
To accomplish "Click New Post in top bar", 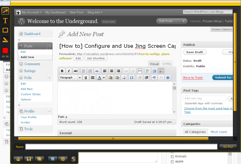I will click(x=76, y=12).
